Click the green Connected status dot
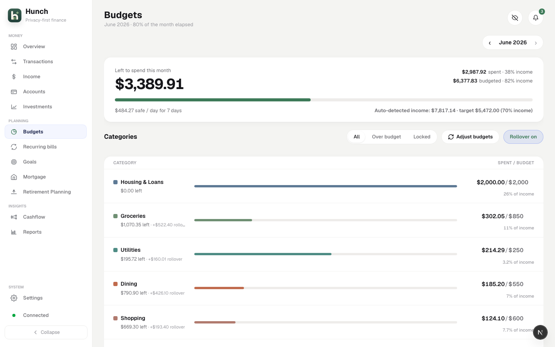The height and width of the screenshot is (347, 555). 14,315
